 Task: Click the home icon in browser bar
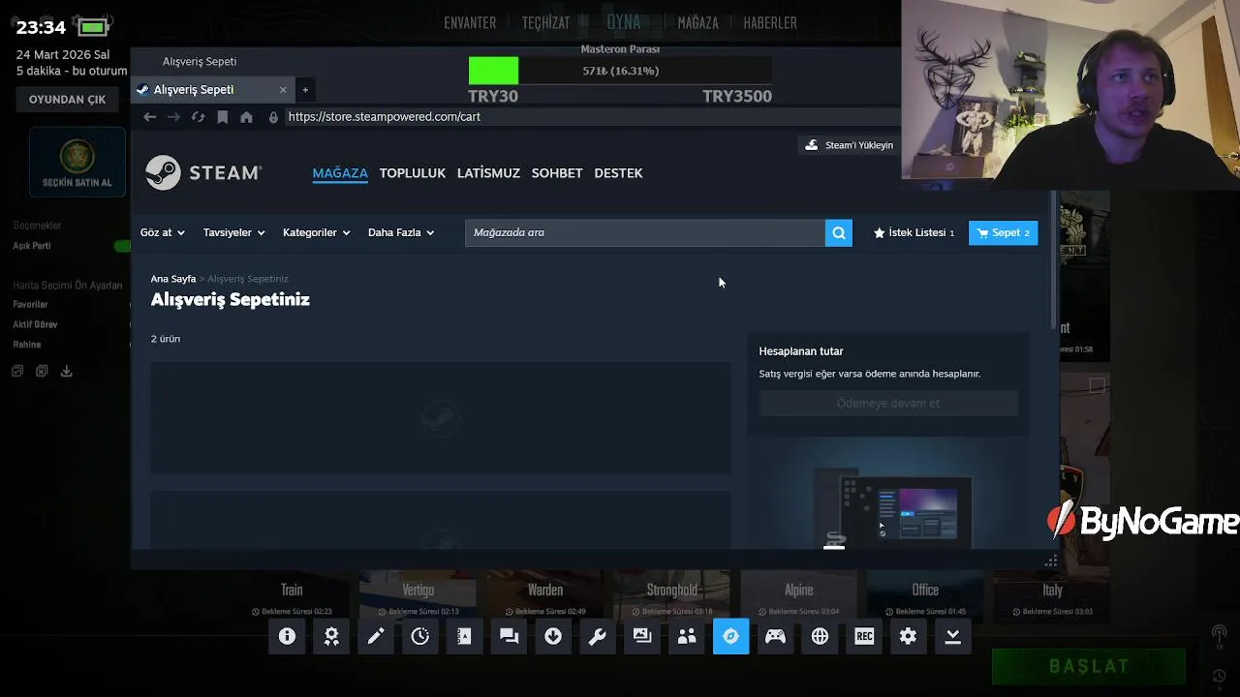coord(247,116)
